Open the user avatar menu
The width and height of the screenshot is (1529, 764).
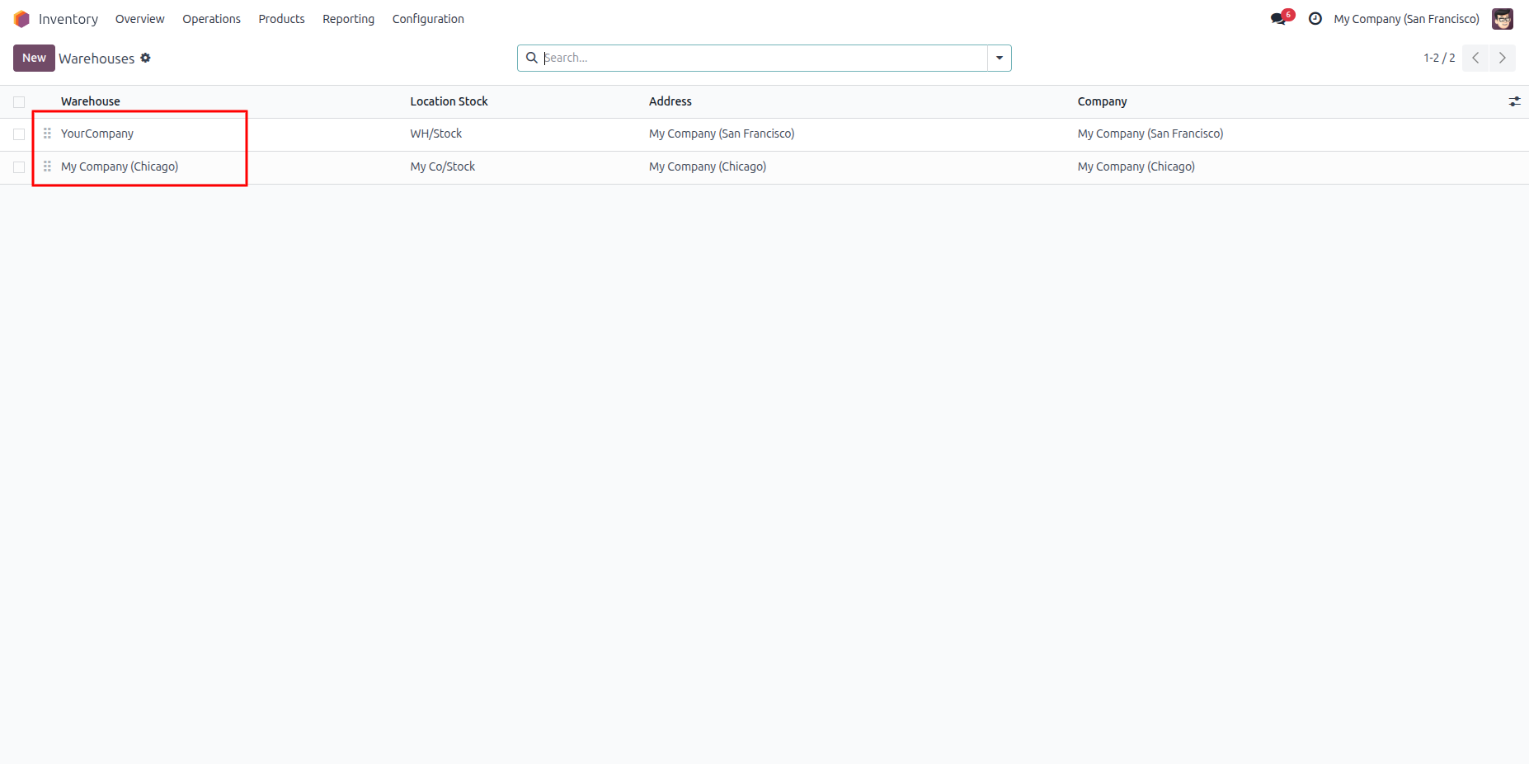[x=1503, y=19]
